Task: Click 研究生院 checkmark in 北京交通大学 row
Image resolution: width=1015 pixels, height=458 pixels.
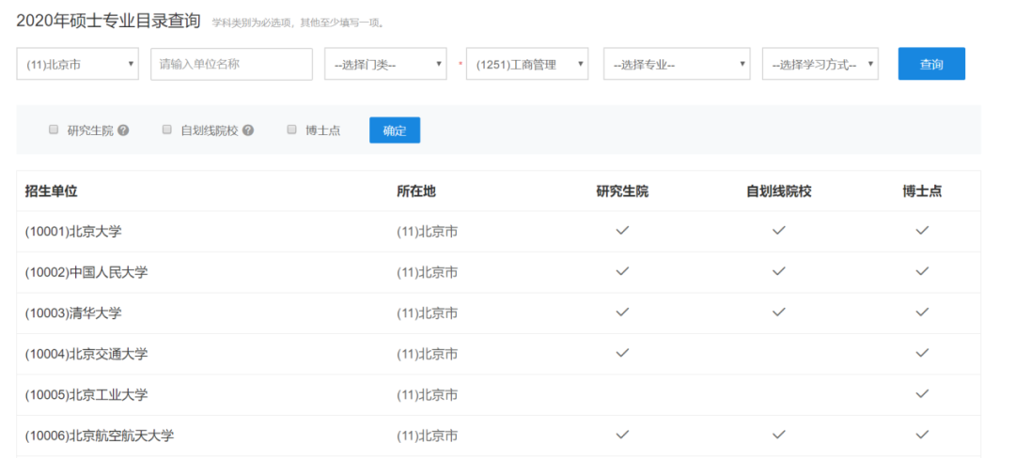Action: point(622,353)
